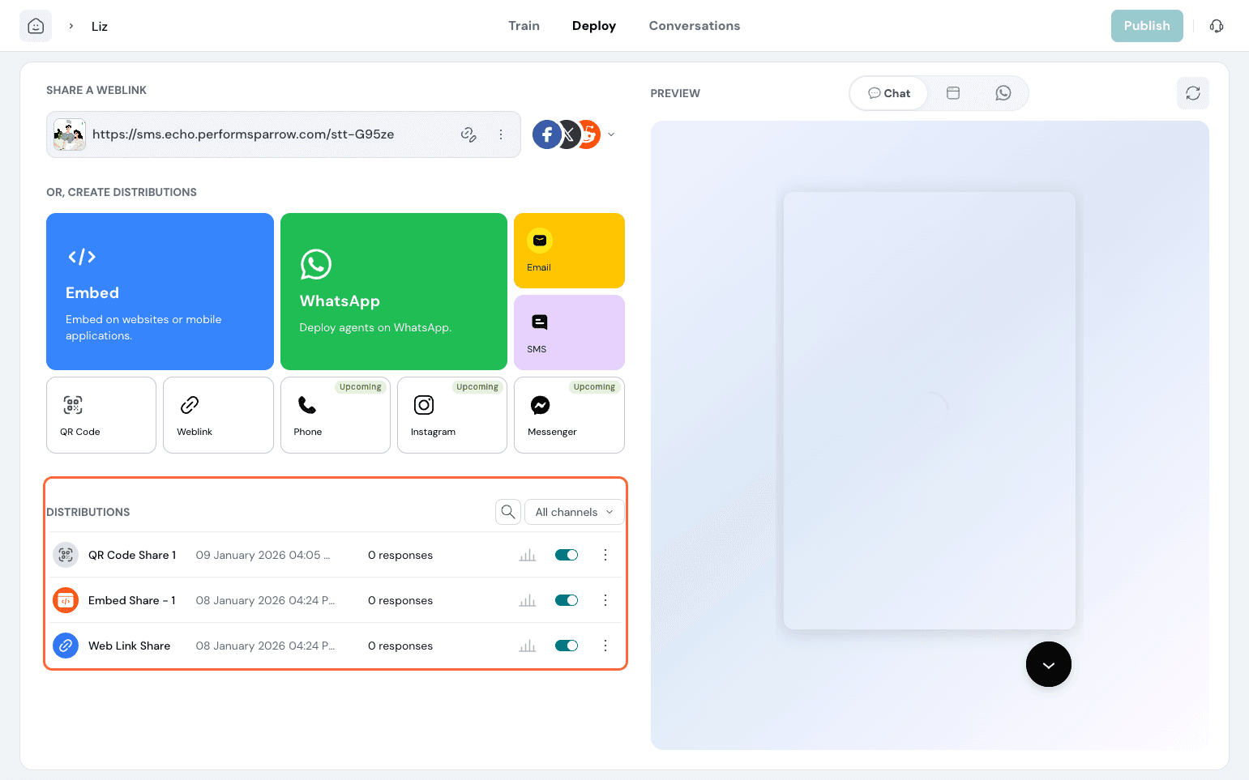Viewport: 1249px width, 780px height.
Task: Create a WhatsApp distribution
Action: 393,292
